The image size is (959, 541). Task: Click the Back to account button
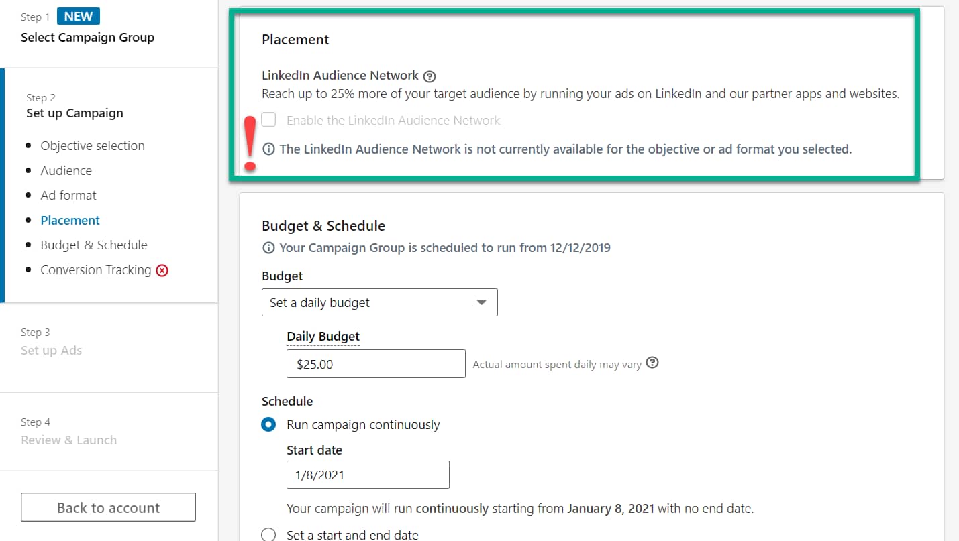(108, 507)
